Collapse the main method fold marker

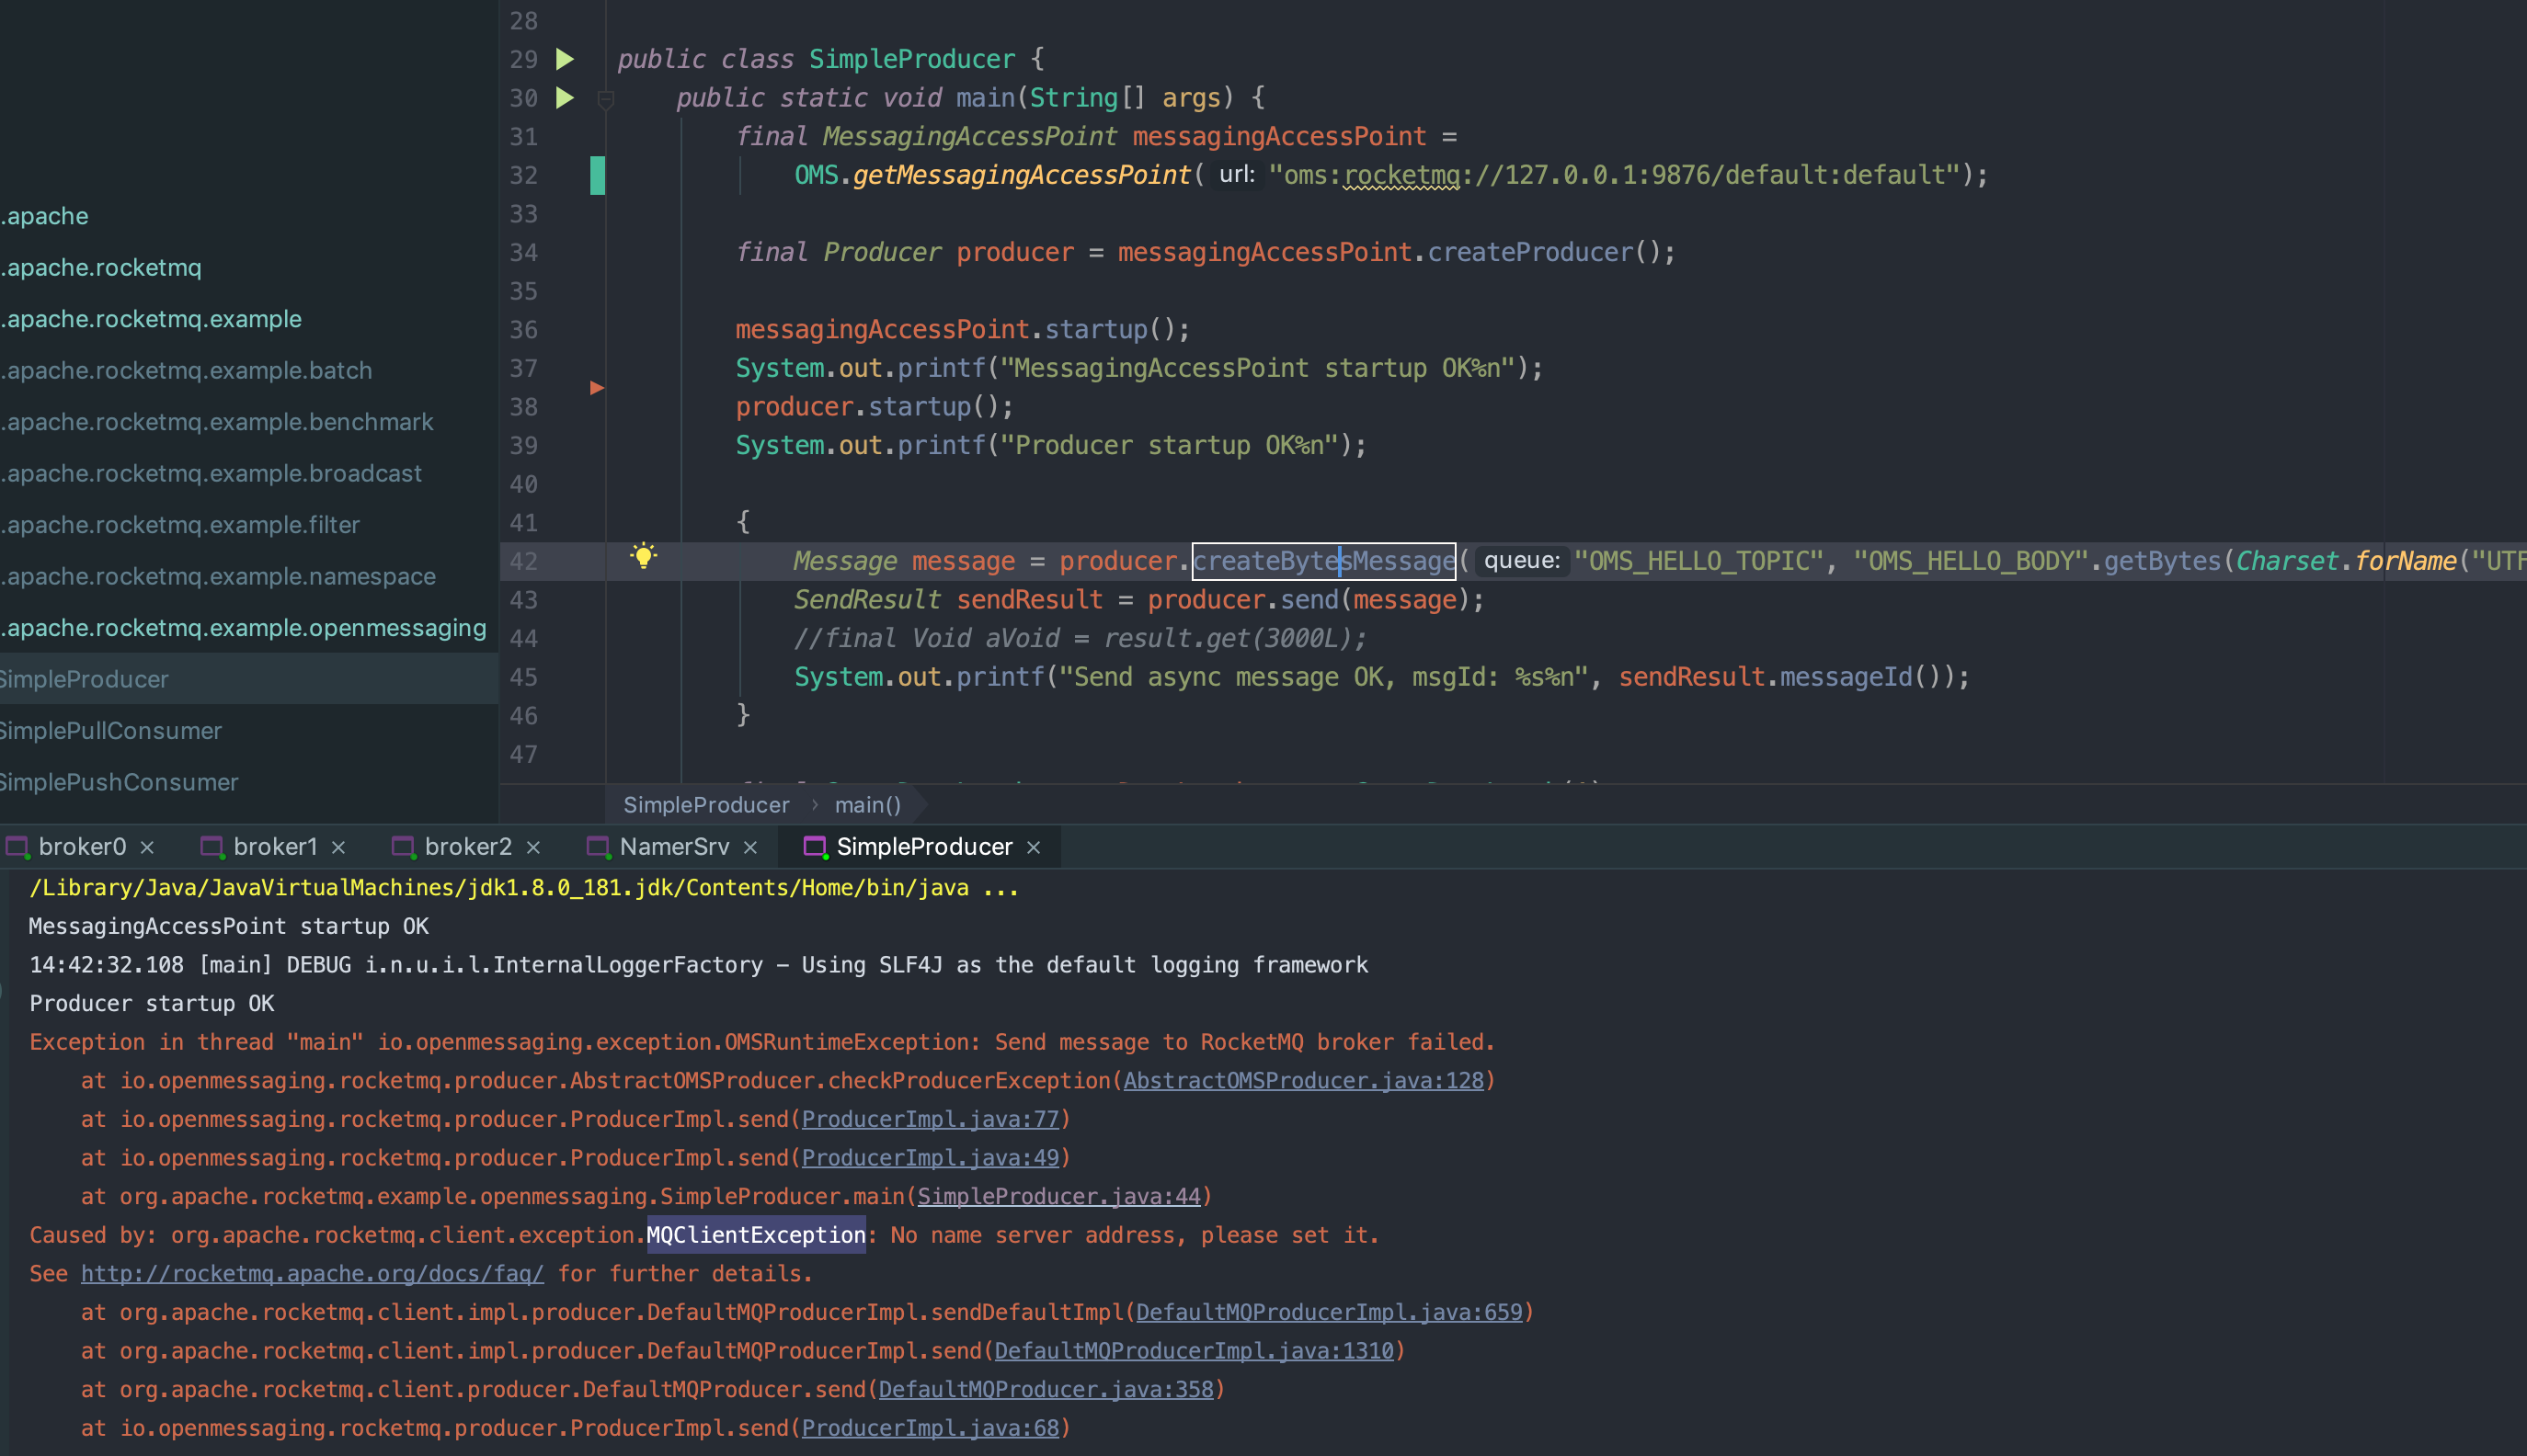tap(605, 98)
